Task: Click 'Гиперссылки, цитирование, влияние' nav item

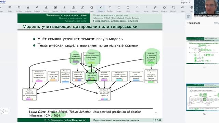Action: point(116,21)
